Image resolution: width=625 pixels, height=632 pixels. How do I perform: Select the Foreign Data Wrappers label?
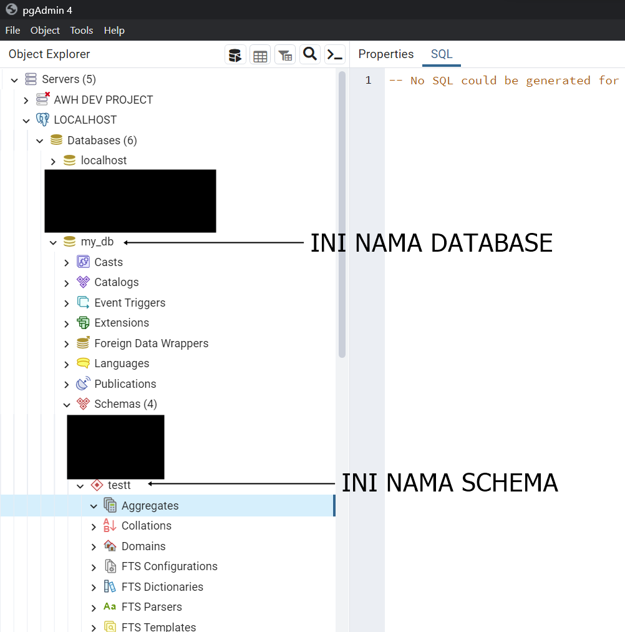coord(152,343)
